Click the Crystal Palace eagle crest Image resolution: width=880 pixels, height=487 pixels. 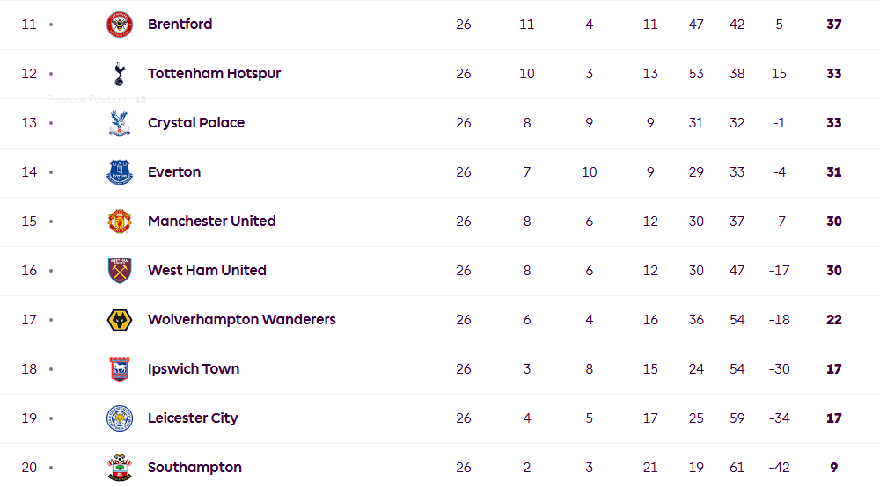pyautogui.click(x=119, y=123)
